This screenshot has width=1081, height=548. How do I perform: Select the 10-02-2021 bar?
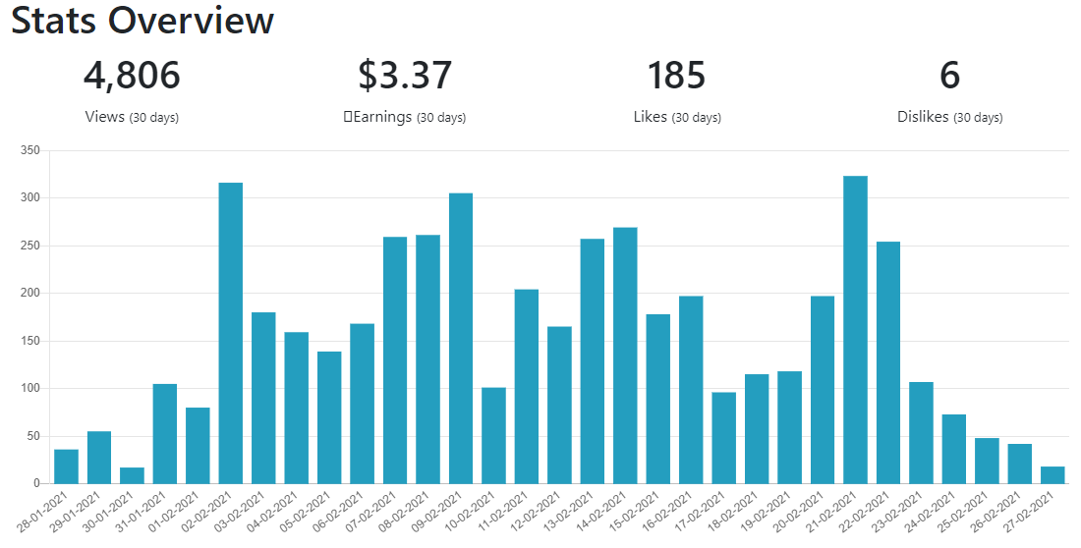click(x=493, y=436)
